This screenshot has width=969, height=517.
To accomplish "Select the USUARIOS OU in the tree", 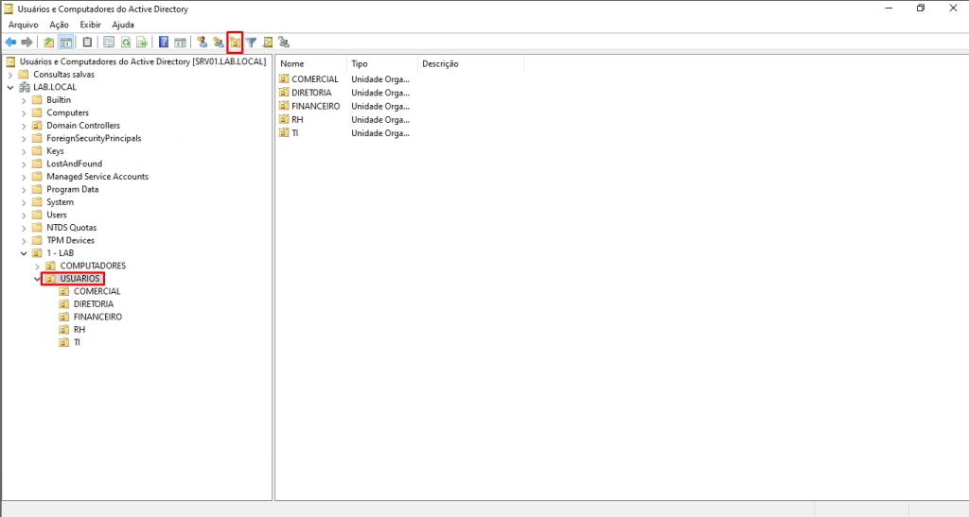I will 79,279.
